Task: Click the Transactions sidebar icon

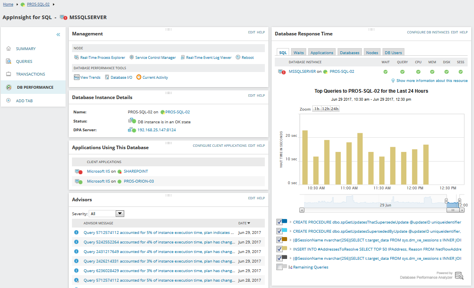Action: tap(8, 74)
